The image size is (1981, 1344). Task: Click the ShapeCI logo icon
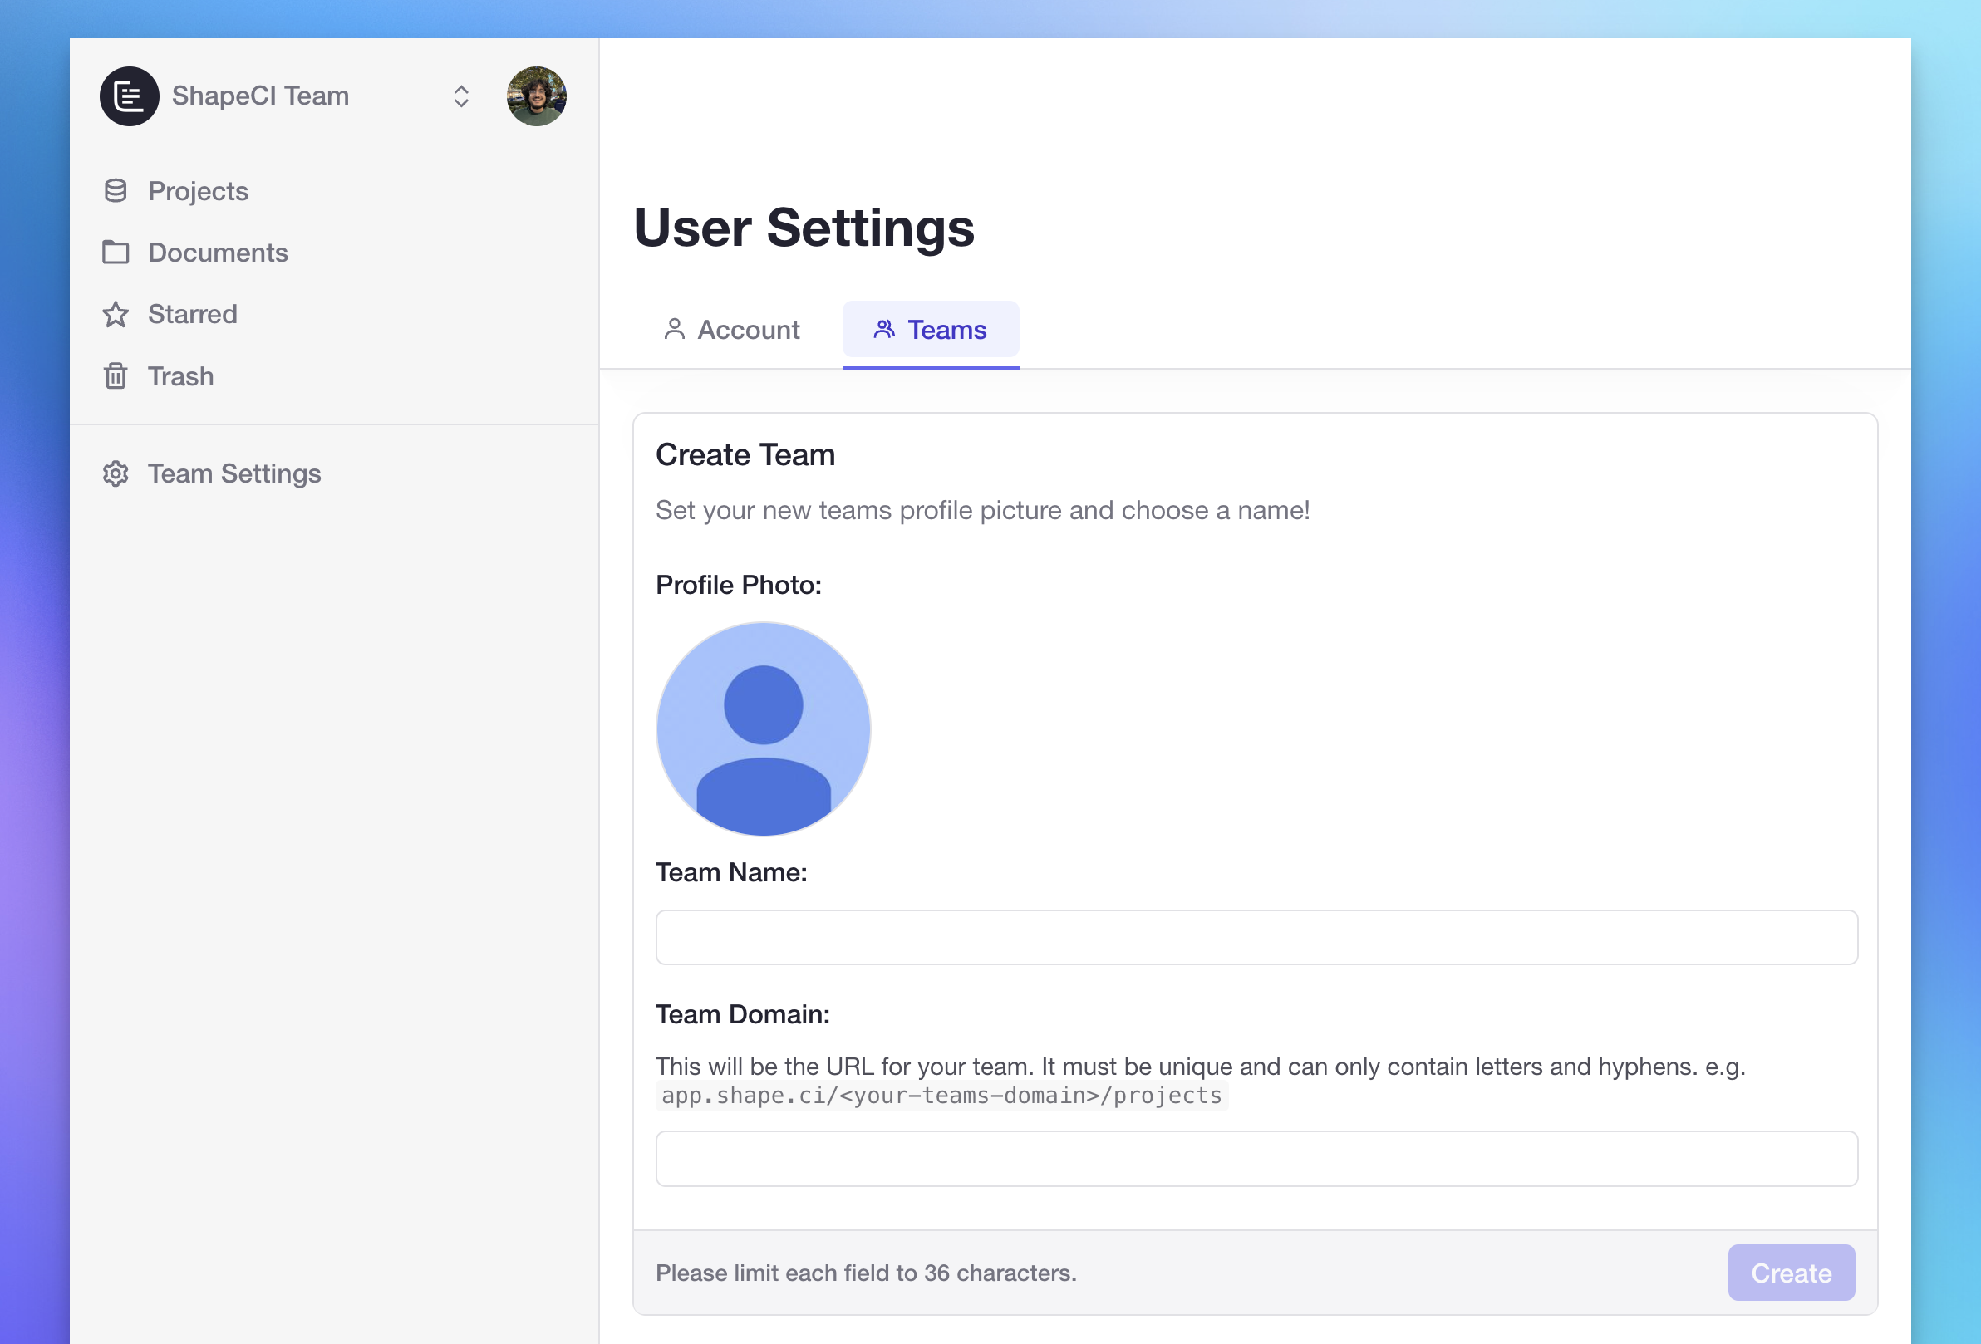click(130, 96)
